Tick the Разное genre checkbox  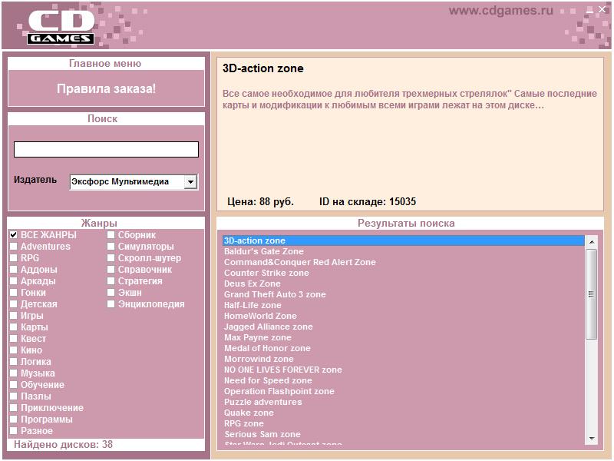pyautogui.click(x=14, y=431)
